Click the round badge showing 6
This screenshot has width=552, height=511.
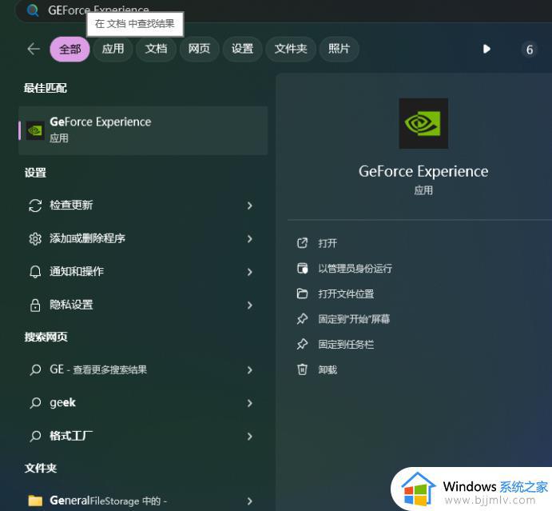tap(529, 50)
